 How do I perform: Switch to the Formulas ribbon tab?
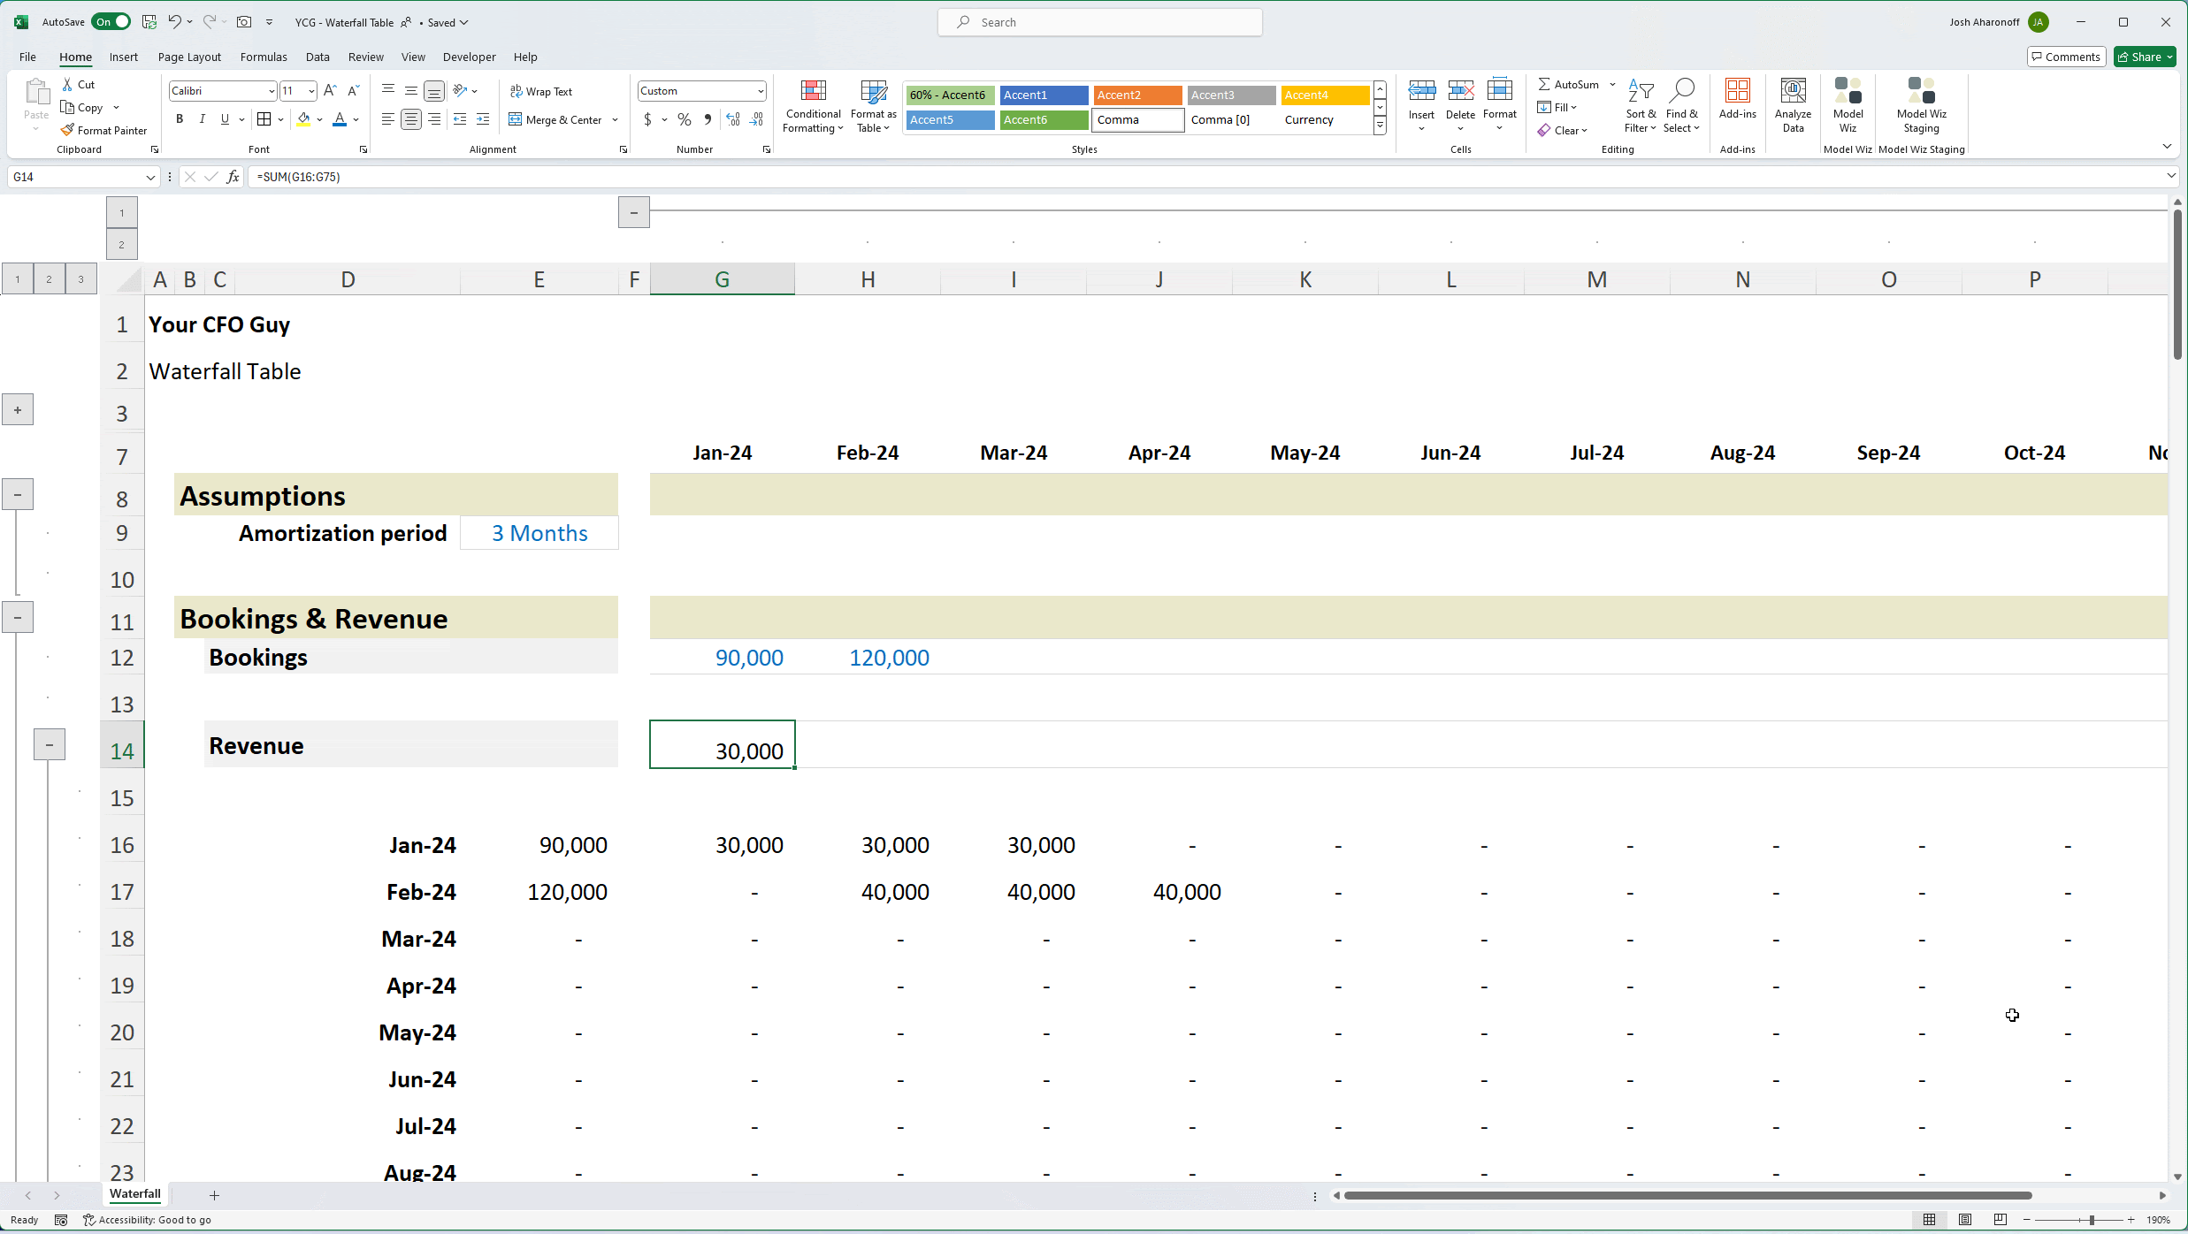tap(263, 56)
